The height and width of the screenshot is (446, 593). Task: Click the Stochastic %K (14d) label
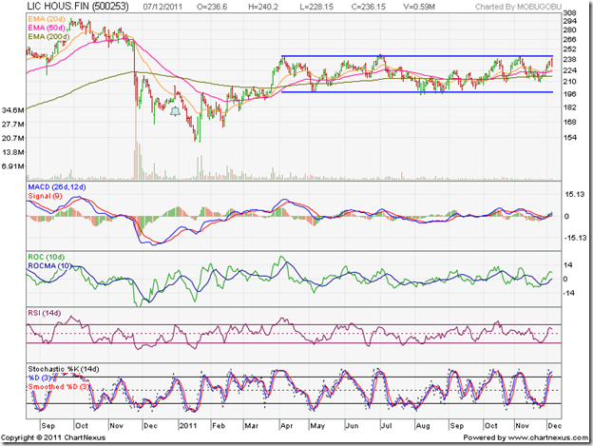tap(64, 369)
